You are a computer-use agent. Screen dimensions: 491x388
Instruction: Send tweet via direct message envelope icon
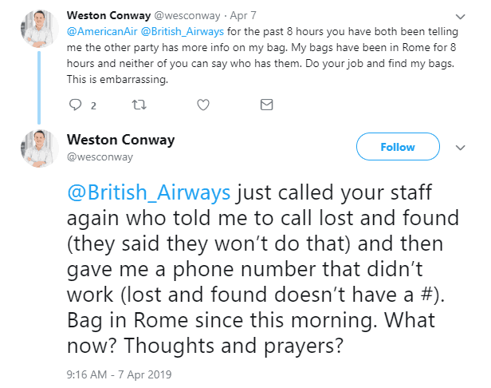click(267, 105)
